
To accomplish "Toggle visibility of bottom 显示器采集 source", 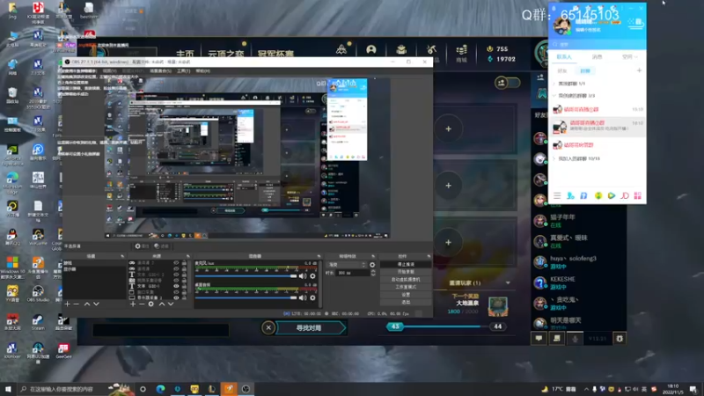I will pos(176,297).
